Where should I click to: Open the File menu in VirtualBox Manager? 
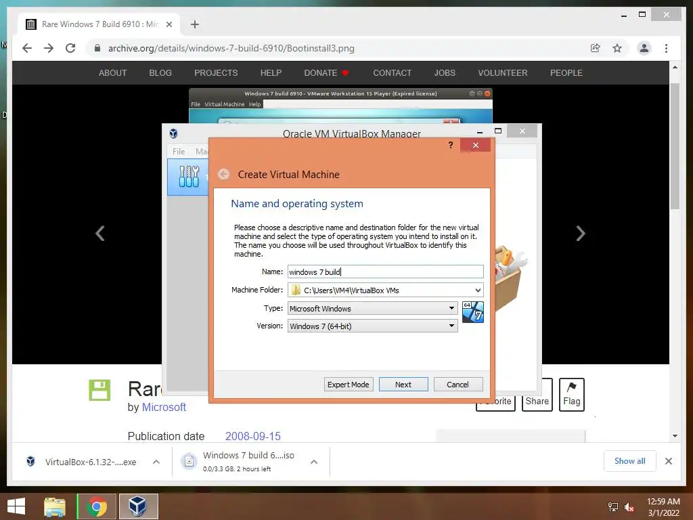pyautogui.click(x=179, y=151)
